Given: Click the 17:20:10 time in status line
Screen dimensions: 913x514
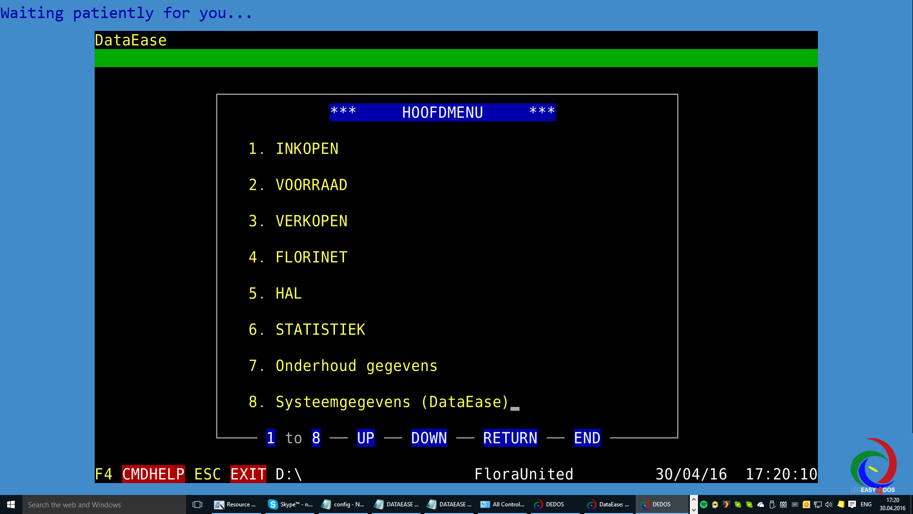Looking at the screenshot, I should pos(781,474).
